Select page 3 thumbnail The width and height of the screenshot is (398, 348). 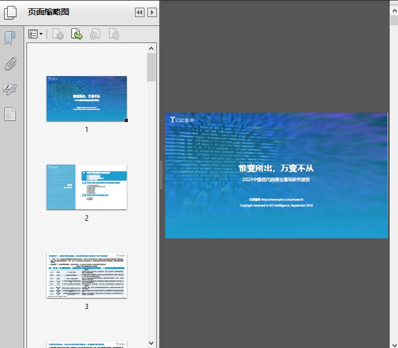87,275
